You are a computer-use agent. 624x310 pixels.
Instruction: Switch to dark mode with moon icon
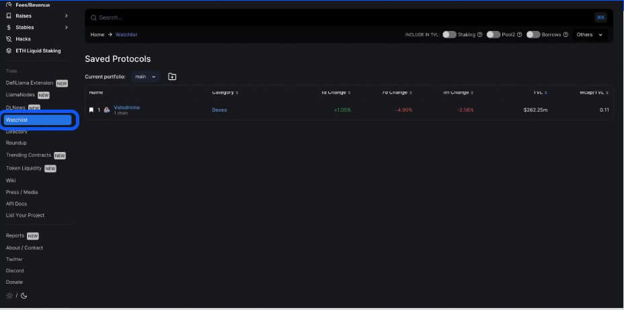[x=24, y=295]
